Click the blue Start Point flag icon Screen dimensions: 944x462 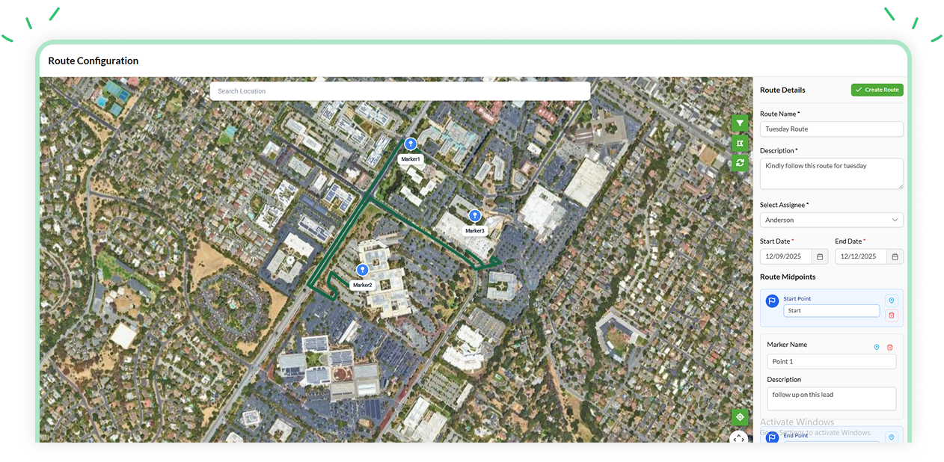(x=773, y=301)
